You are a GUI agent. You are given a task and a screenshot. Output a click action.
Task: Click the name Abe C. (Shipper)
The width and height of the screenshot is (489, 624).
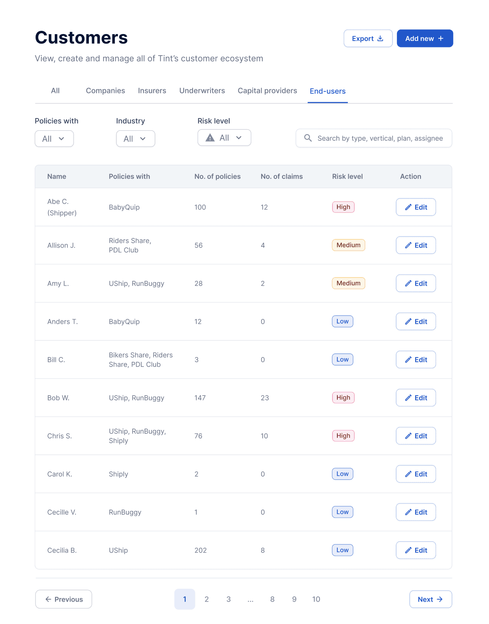click(62, 207)
